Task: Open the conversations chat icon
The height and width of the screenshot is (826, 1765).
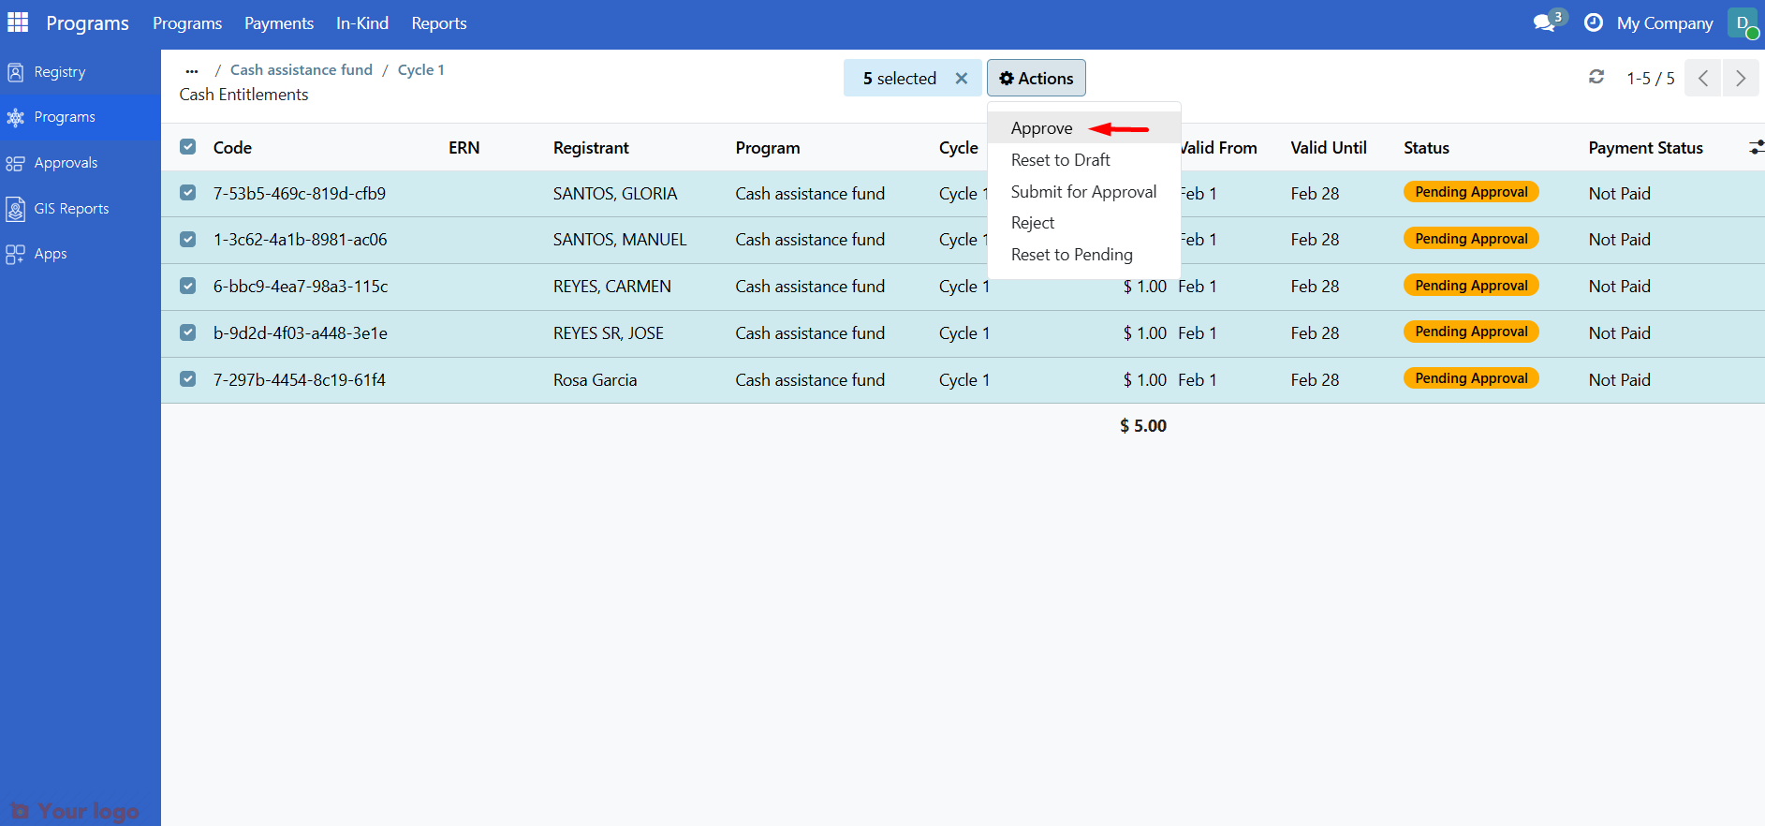Action: point(1545,22)
